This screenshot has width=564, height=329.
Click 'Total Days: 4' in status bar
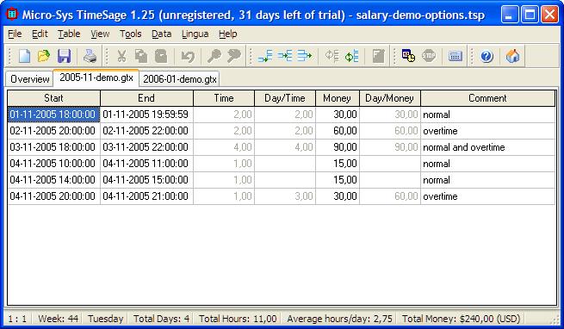(161, 319)
